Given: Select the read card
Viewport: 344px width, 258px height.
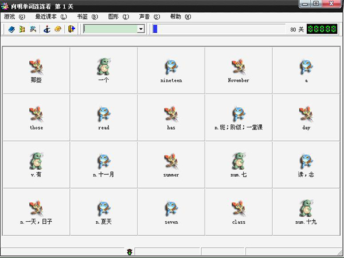Looking at the screenshot, I should tap(104, 118).
